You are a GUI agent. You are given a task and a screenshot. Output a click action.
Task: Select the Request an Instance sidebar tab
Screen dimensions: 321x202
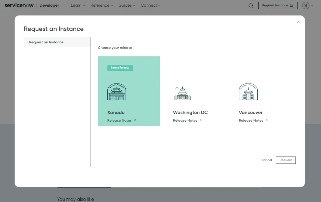[57, 42]
